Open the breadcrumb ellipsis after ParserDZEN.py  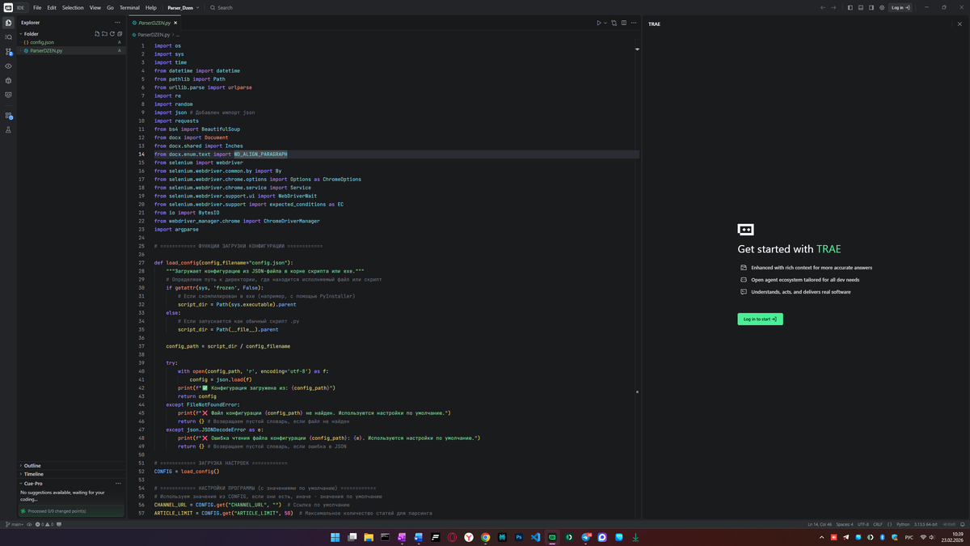(x=178, y=35)
